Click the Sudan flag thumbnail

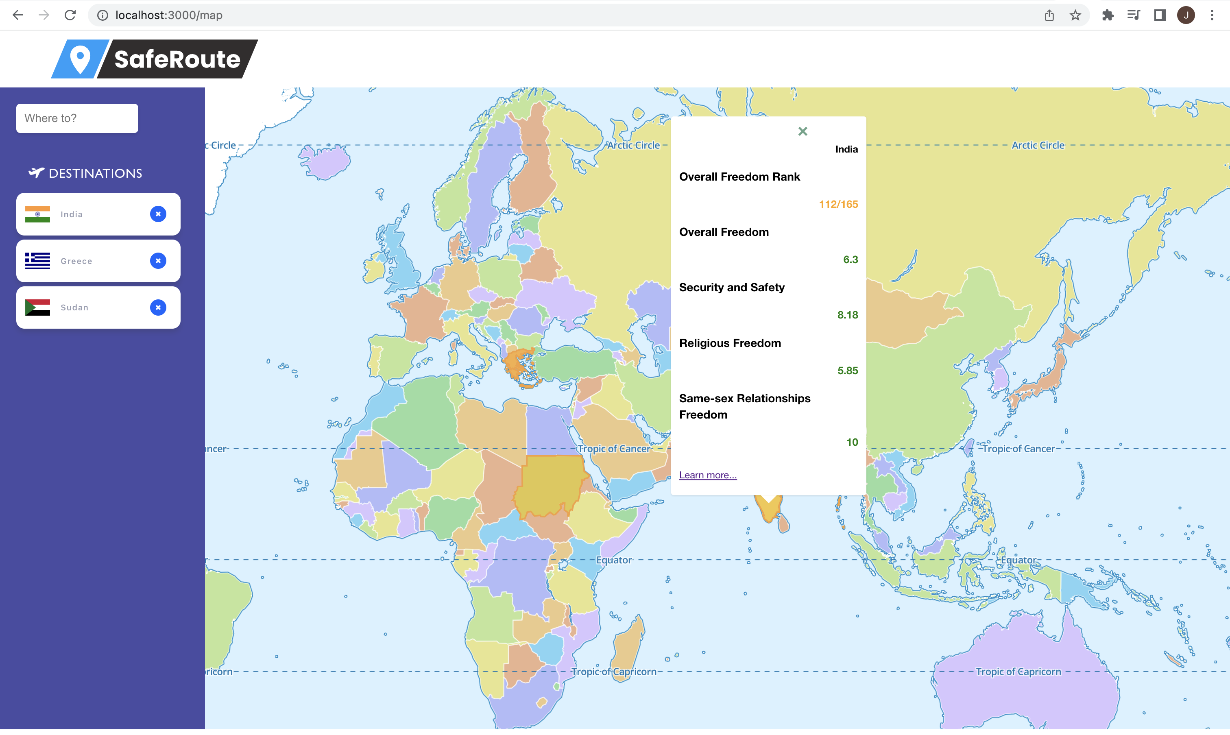click(38, 308)
